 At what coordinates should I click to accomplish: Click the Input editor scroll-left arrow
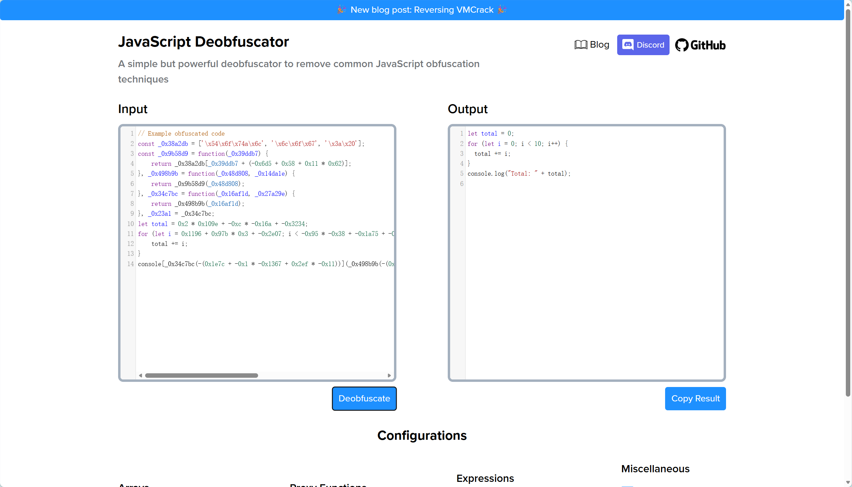point(140,375)
